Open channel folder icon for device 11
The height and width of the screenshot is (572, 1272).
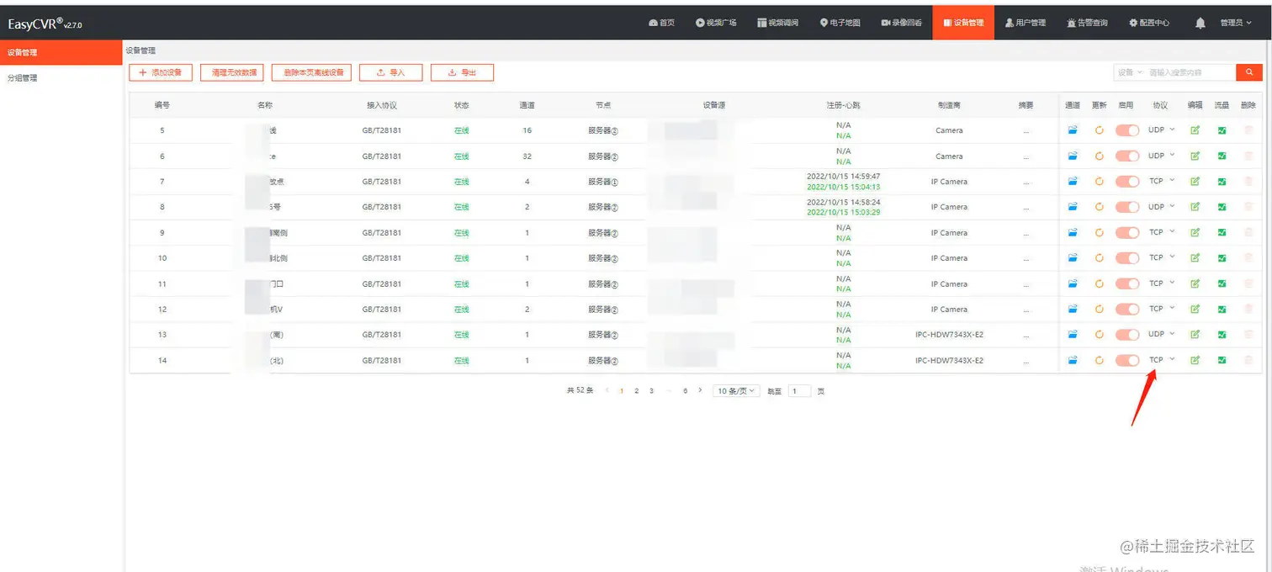pos(1073,283)
